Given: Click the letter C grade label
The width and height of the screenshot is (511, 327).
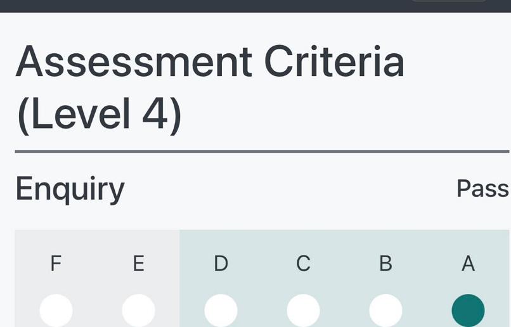Looking at the screenshot, I should 303,263.
